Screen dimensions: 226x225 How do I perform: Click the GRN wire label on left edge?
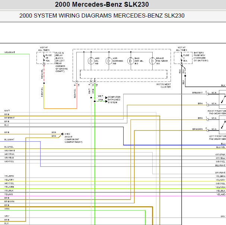pyautogui.click(x=7, y=209)
